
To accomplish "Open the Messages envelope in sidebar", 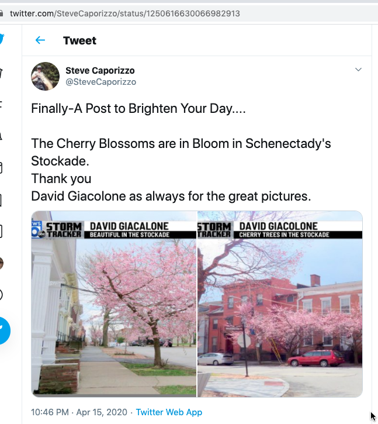I will coord(1,168).
